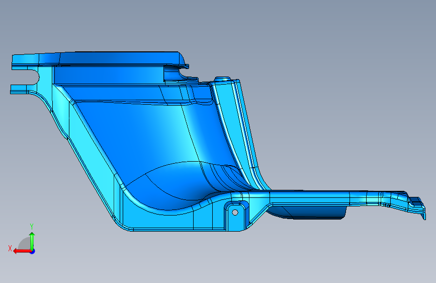
Task: Click the red "X" label of the triad
Action: click(10, 248)
